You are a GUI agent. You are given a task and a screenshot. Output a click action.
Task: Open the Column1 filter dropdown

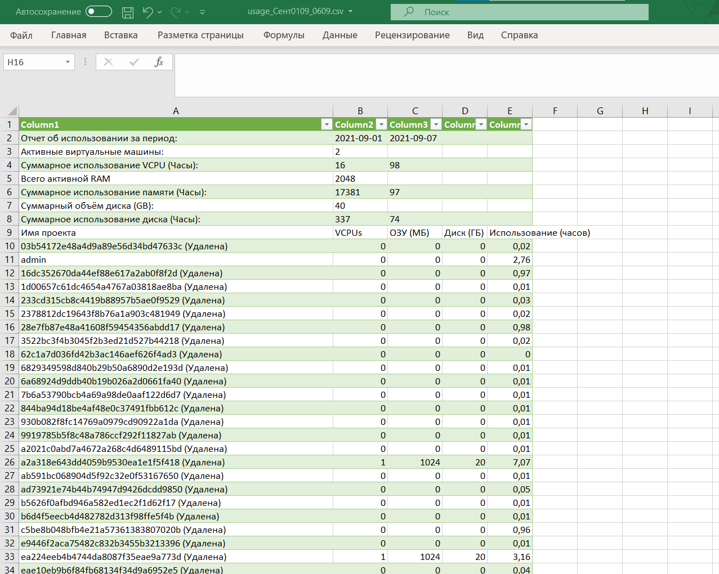point(326,124)
